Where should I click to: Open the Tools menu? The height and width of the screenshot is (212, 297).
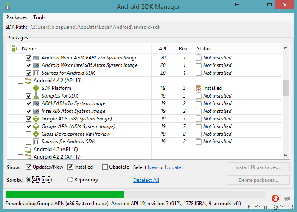[x=39, y=17]
